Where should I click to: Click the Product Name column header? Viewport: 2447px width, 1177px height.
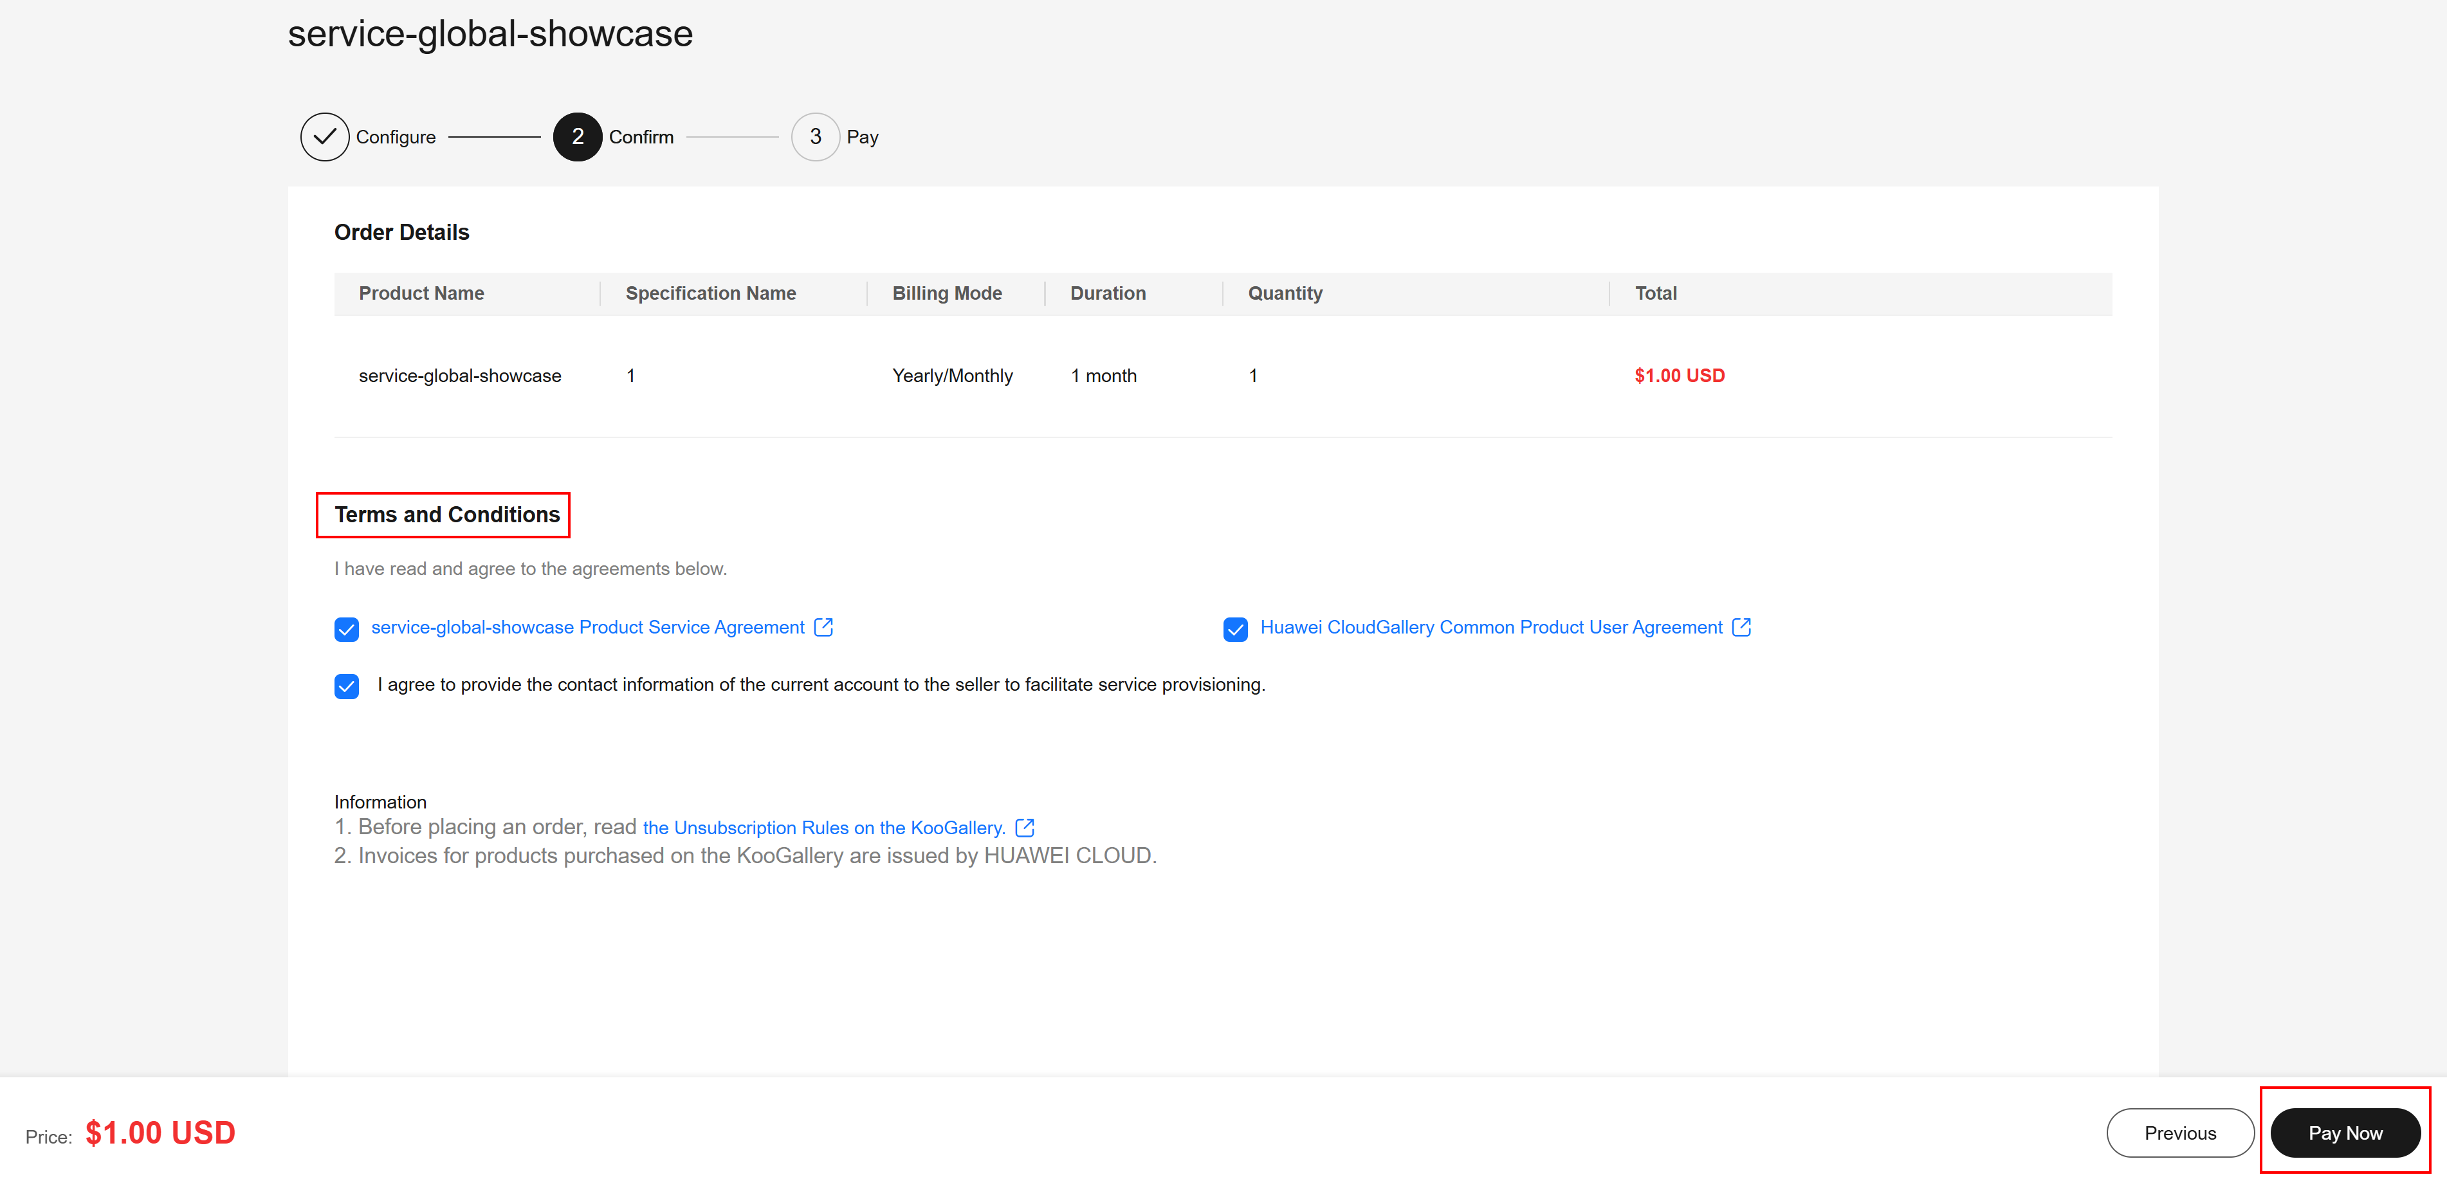click(422, 293)
